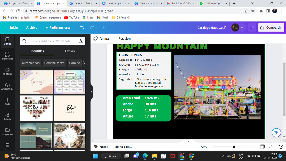Screen dimensions: 286x161
Task: Open the Archivos subidos panel
Action: coord(8,86)
